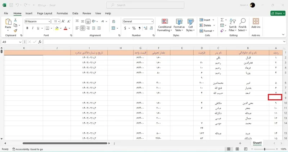Open the Sort & Filter dropdown
This screenshot has width=288, height=152.
pos(233,25)
